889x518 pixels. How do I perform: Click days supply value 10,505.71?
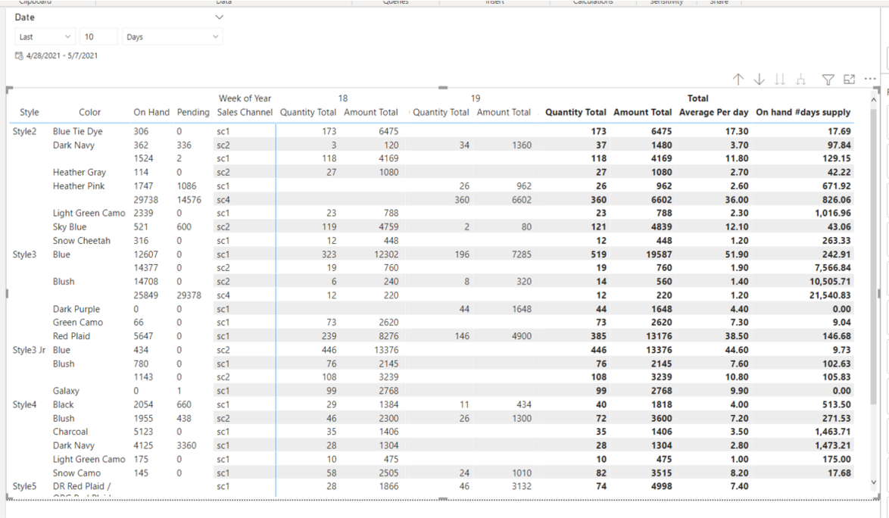pos(830,282)
